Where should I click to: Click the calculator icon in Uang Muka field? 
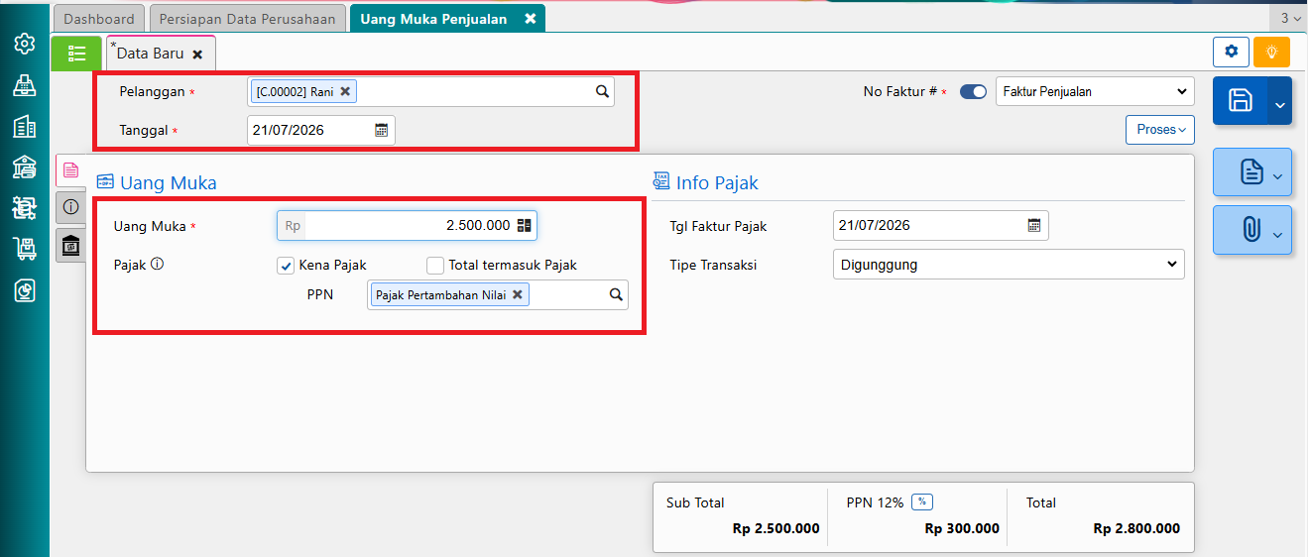(525, 226)
